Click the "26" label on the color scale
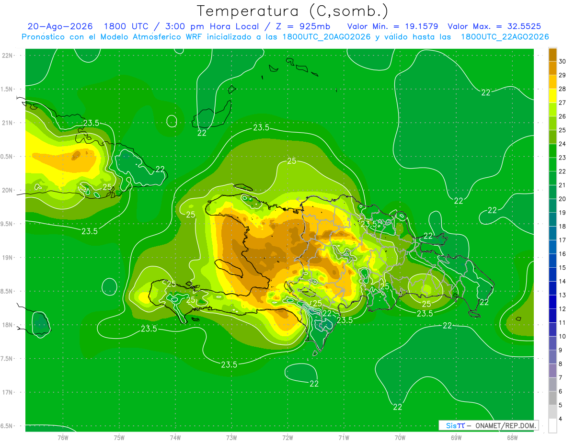575x444 pixels. 563,116
